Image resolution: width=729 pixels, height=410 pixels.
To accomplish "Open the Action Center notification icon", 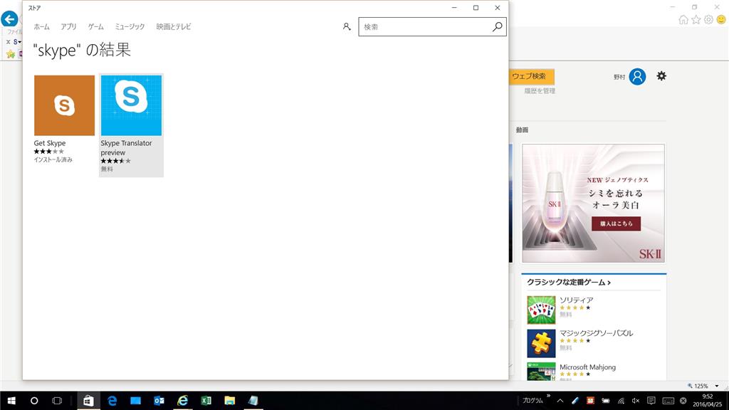I will pos(651,401).
